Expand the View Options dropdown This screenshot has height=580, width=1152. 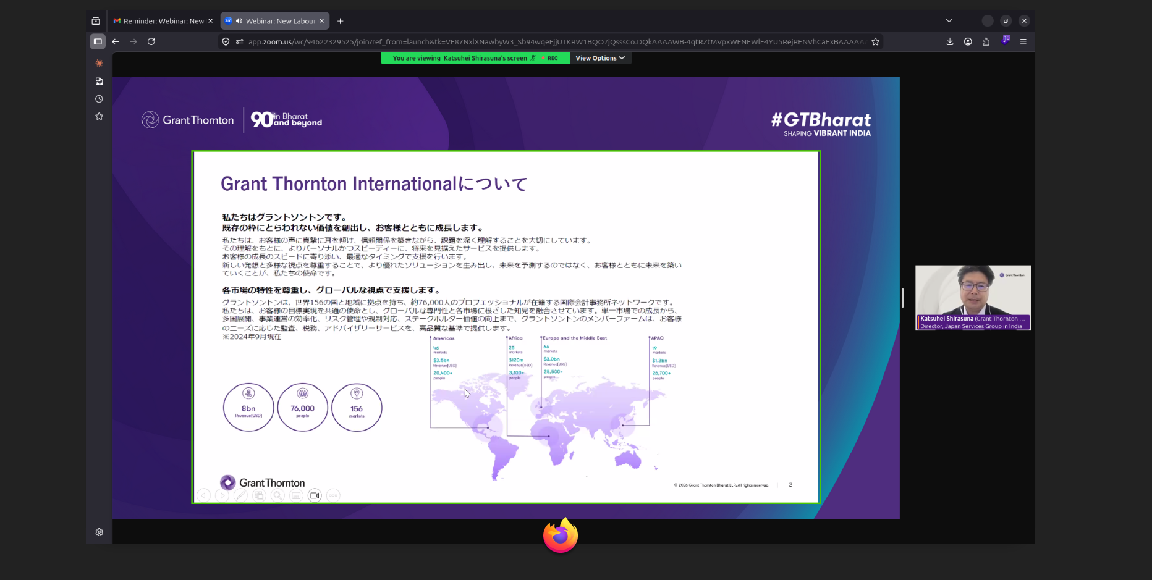pos(599,58)
